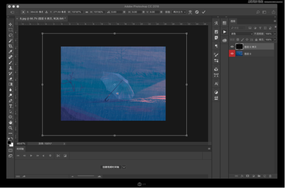Select the Move tool
Screen dimensions: 285x188
pyautogui.click(x=11, y=24)
